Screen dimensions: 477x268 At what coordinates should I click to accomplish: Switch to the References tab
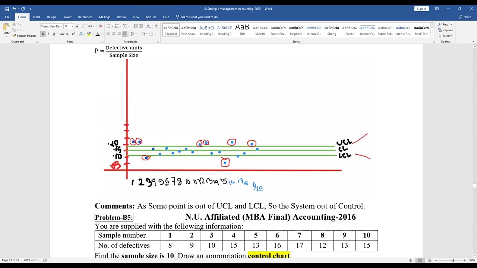[85, 17]
